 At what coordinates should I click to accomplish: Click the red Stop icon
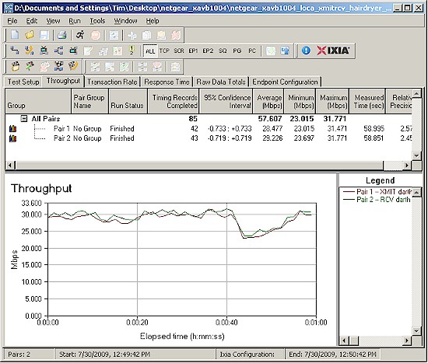pos(95,35)
